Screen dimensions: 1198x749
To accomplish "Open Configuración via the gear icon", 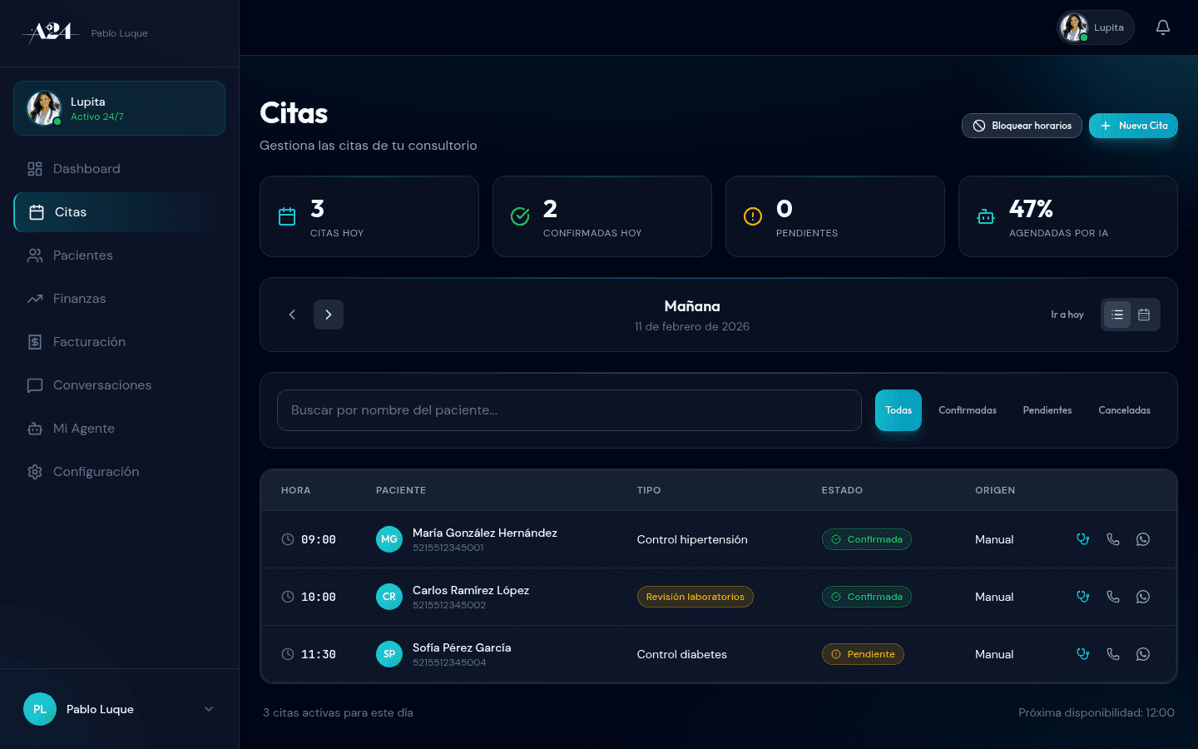I will [34, 471].
